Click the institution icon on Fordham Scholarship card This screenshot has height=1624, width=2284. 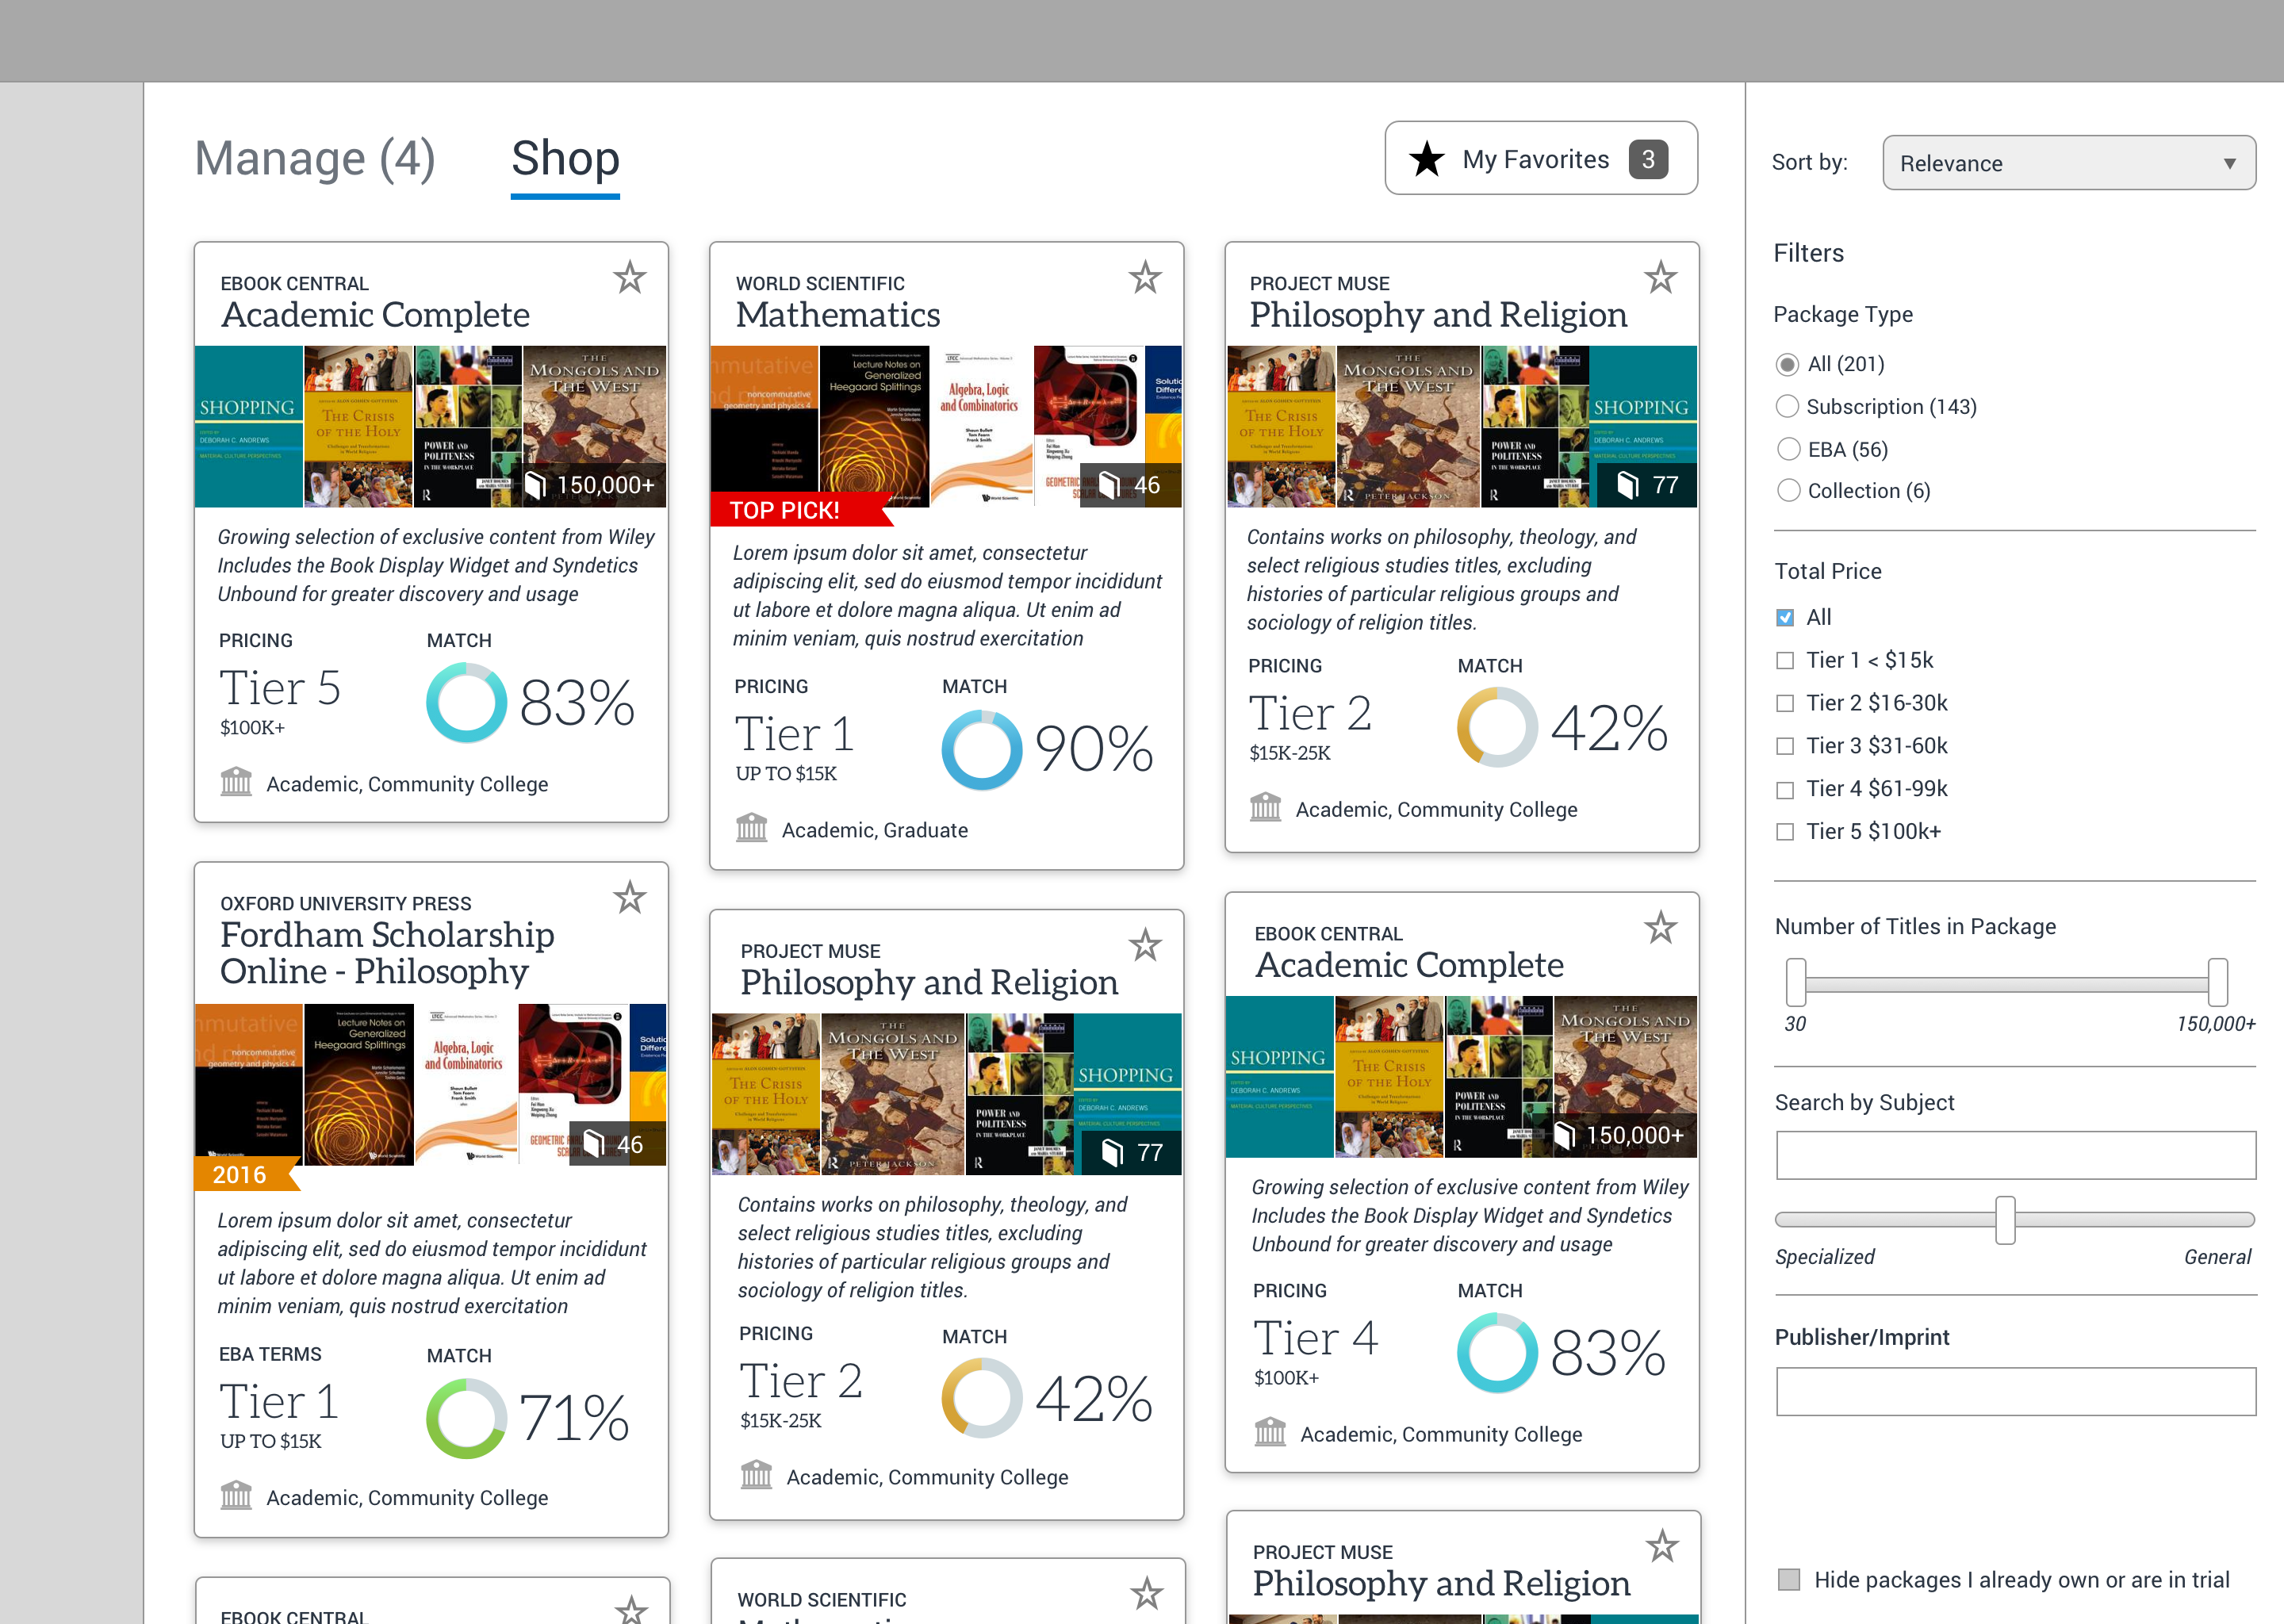pyautogui.click(x=236, y=1496)
